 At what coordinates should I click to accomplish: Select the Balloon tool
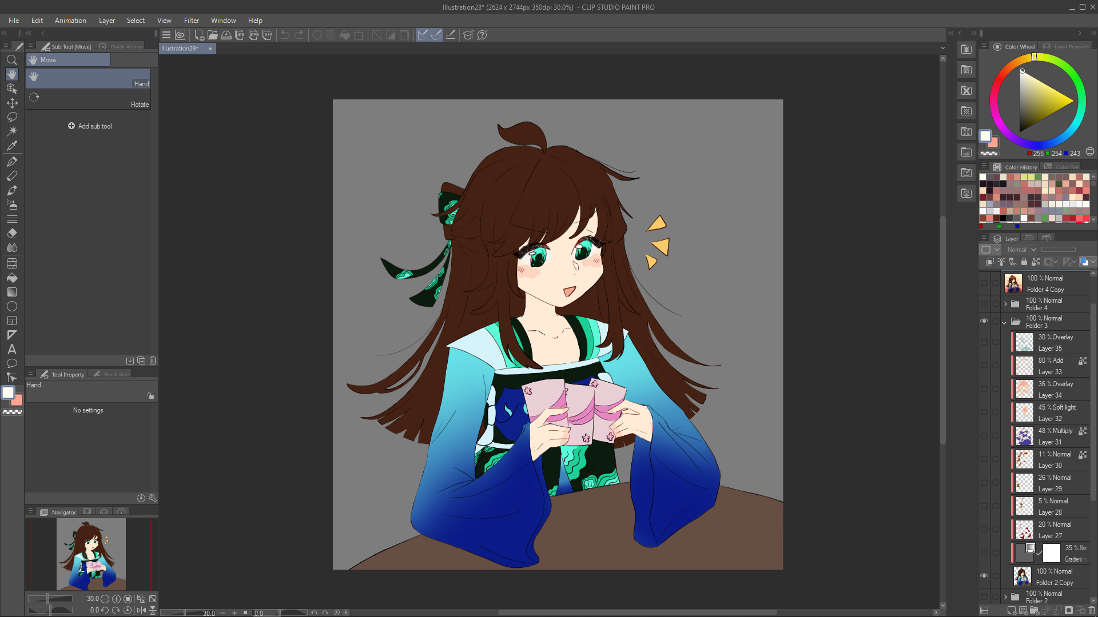point(11,363)
